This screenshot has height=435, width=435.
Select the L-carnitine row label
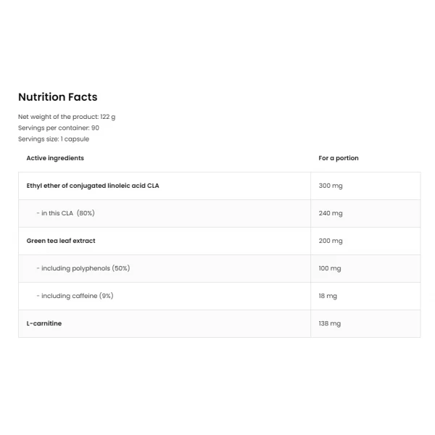44,323
